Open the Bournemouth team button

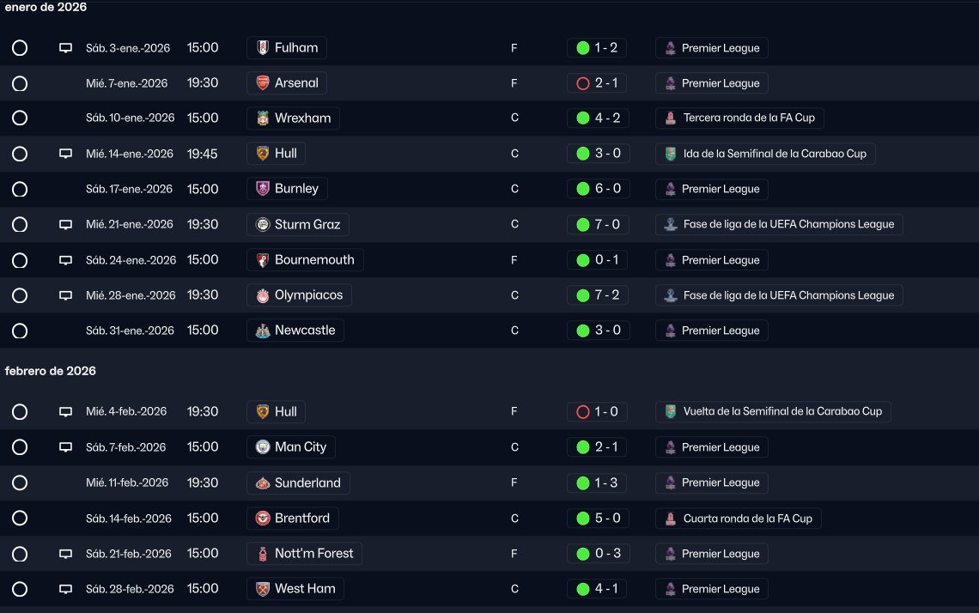point(306,259)
